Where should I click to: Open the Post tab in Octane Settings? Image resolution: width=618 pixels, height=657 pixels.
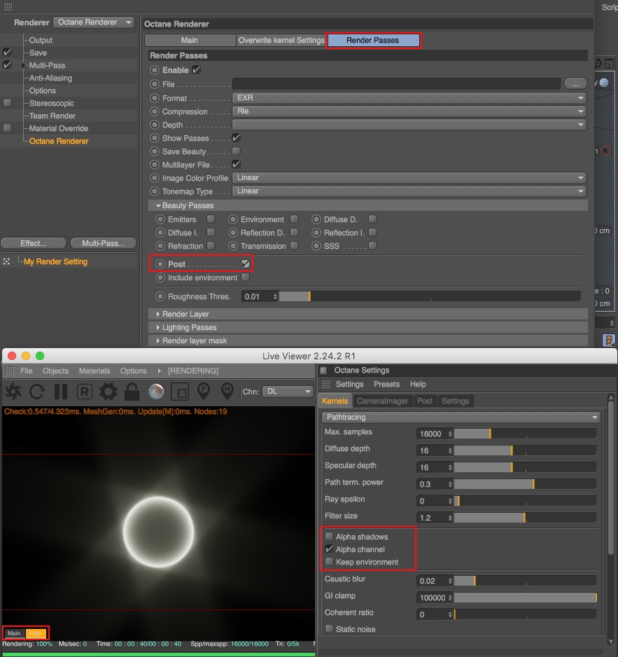tap(425, 401)
